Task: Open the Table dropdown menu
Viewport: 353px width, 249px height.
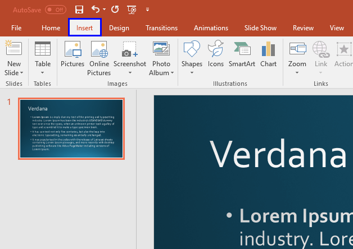Action: pos(43,72)
